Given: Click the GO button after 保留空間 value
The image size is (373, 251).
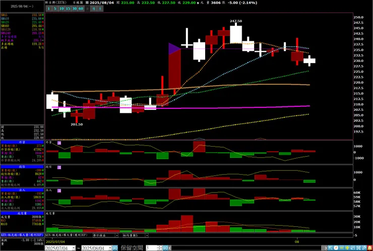Looking at the screenshot, I should pos(165,248).
